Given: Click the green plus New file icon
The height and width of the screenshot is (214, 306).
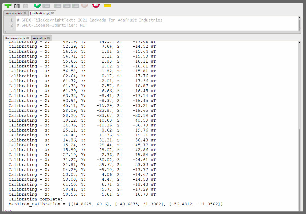Looking at the screenshot, I should [x=8, y=5].
